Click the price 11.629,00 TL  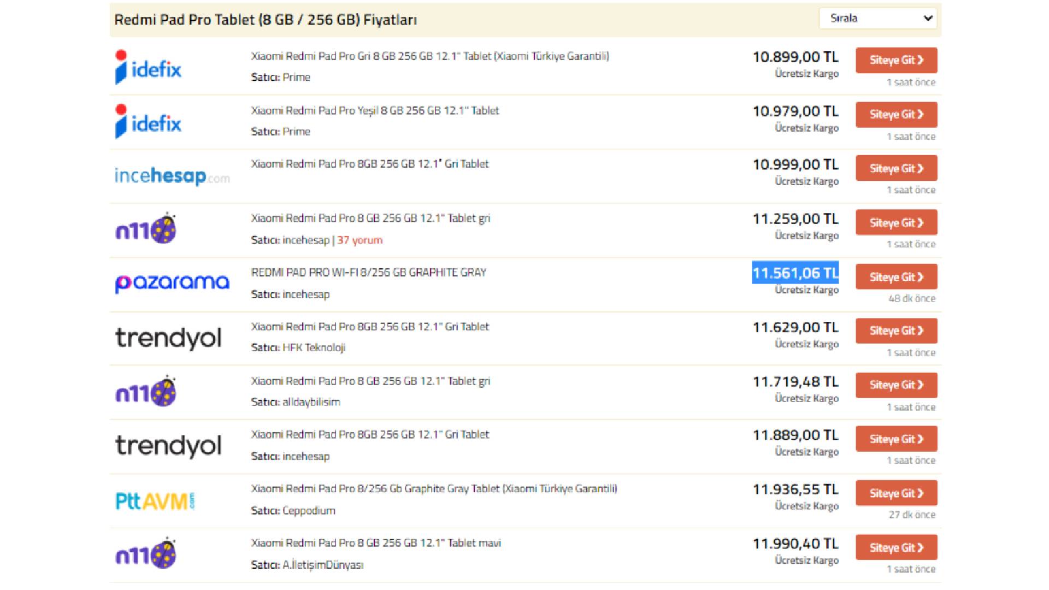[x=795, y=328]
